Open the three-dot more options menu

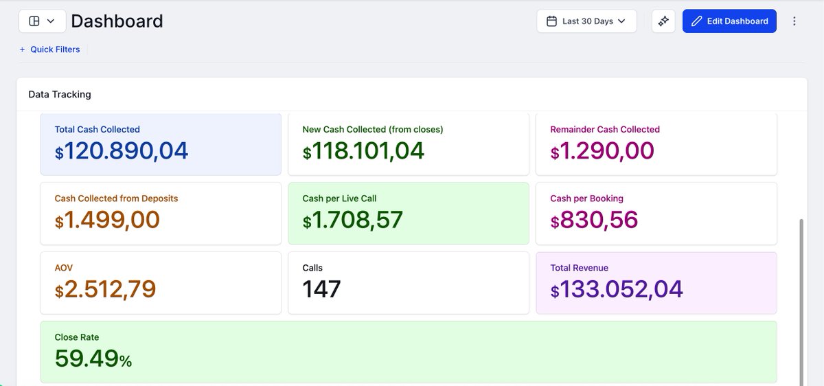(794, 21)
